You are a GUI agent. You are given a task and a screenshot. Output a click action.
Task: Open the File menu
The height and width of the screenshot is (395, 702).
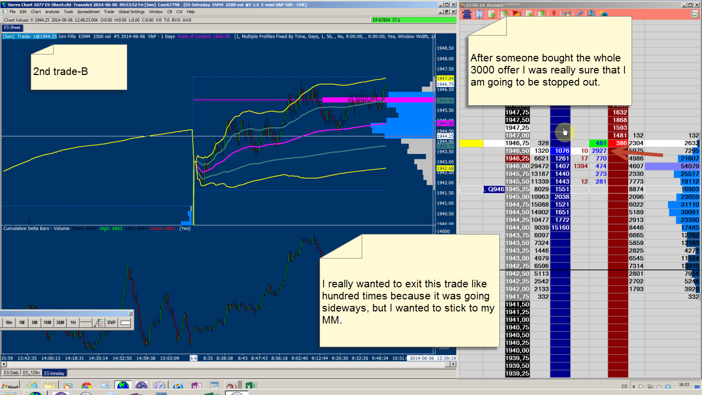point(12,12)
